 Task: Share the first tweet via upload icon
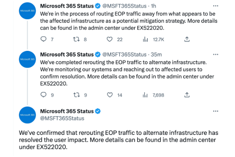pos(187,39)
